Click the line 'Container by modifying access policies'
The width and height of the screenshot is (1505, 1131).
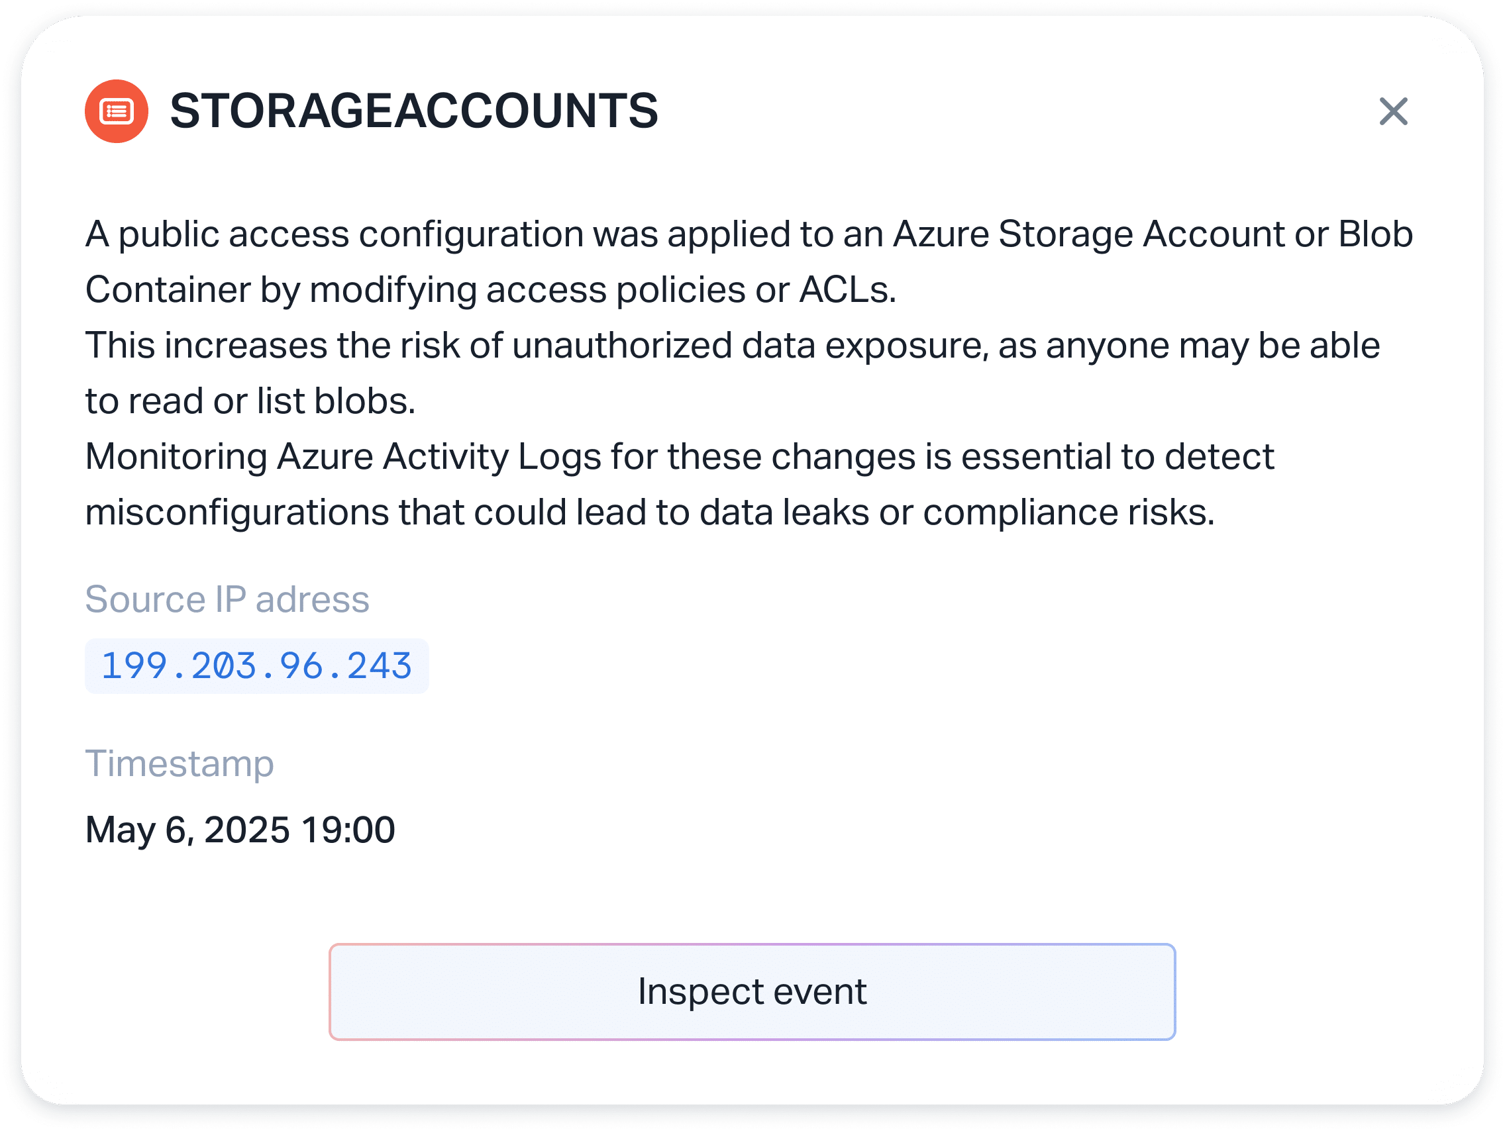click(x=490, y=291)
